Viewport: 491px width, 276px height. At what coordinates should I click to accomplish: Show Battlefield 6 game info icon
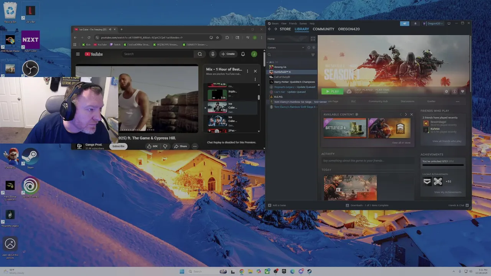click(455, 92)
